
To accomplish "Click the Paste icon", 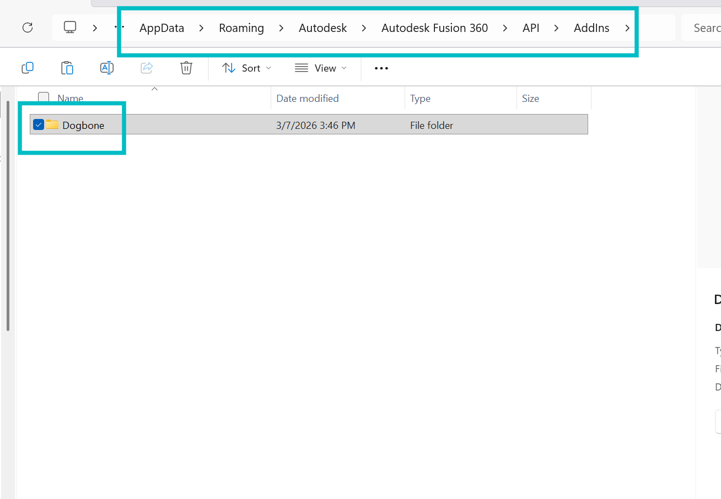I will pos(67,68).
